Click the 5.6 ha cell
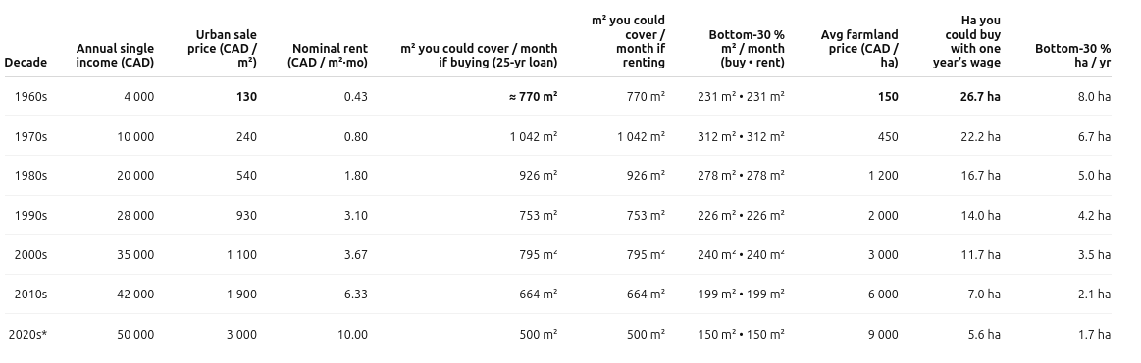Image resolution: width=1141 pixels, height=363 pixels. (x=984, y=335)
